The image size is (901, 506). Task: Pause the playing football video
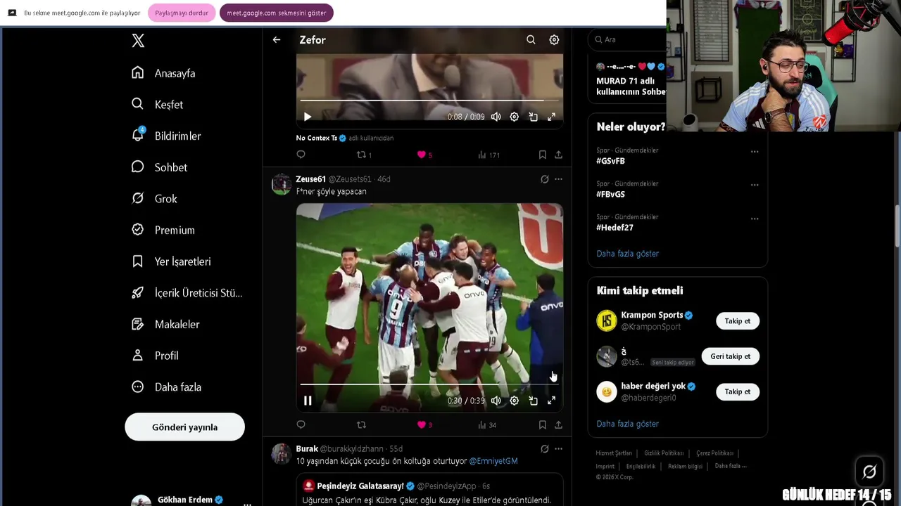(x=308, y=401)
